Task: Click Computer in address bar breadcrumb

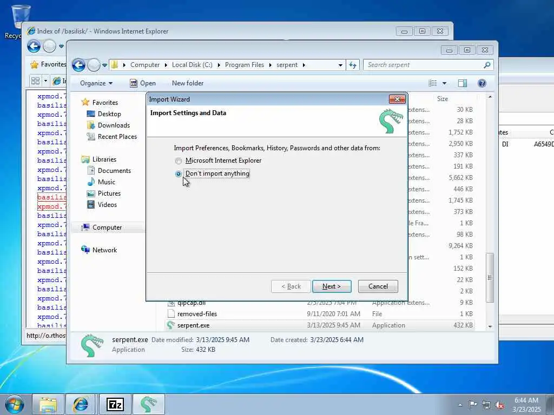Action: click(x=145, y=65)
